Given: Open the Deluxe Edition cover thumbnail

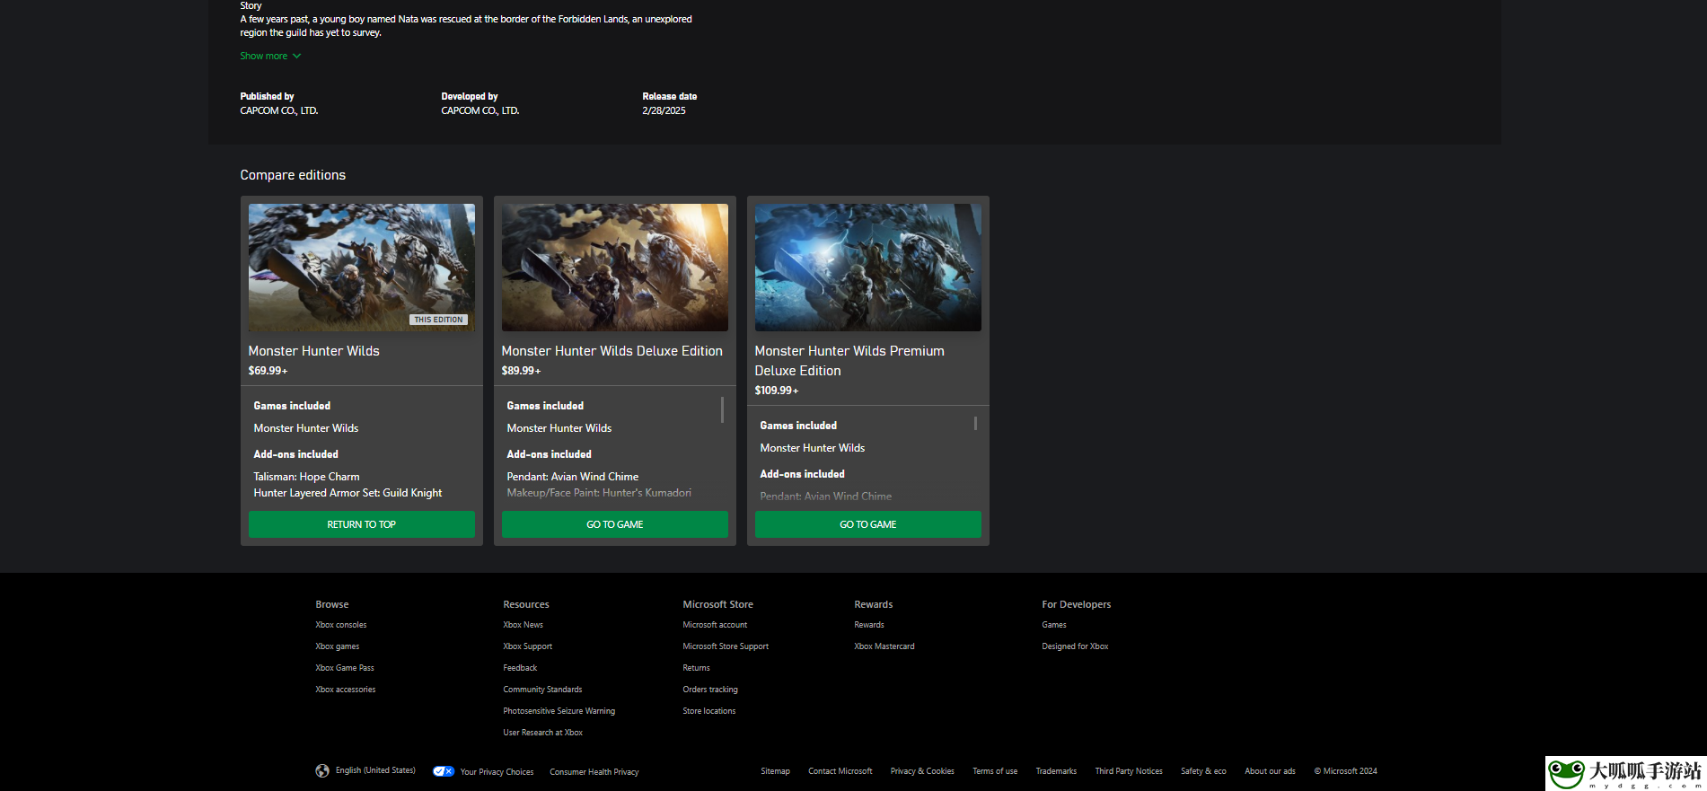Looking at the screenshot, I should coord(615,268).
